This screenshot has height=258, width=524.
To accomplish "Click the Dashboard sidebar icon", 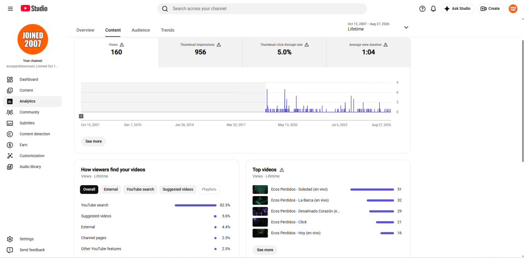I will 10,79.
